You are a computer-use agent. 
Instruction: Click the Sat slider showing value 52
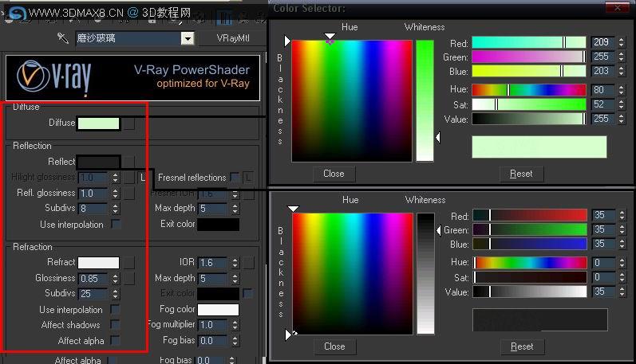tap(529, 104)
